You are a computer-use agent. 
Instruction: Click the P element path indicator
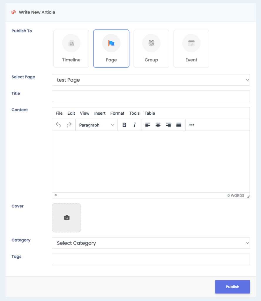(56, 195)
